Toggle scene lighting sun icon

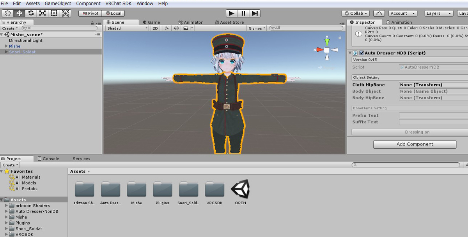(167, 28)
